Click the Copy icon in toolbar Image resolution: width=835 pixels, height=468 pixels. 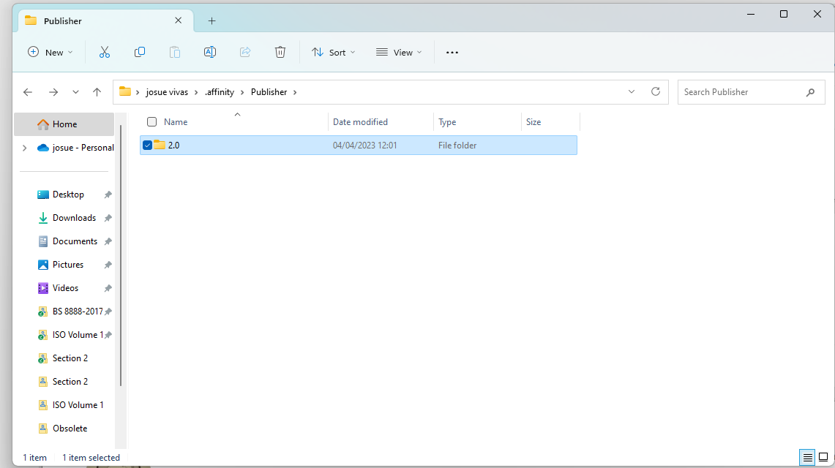click(140, 52)
